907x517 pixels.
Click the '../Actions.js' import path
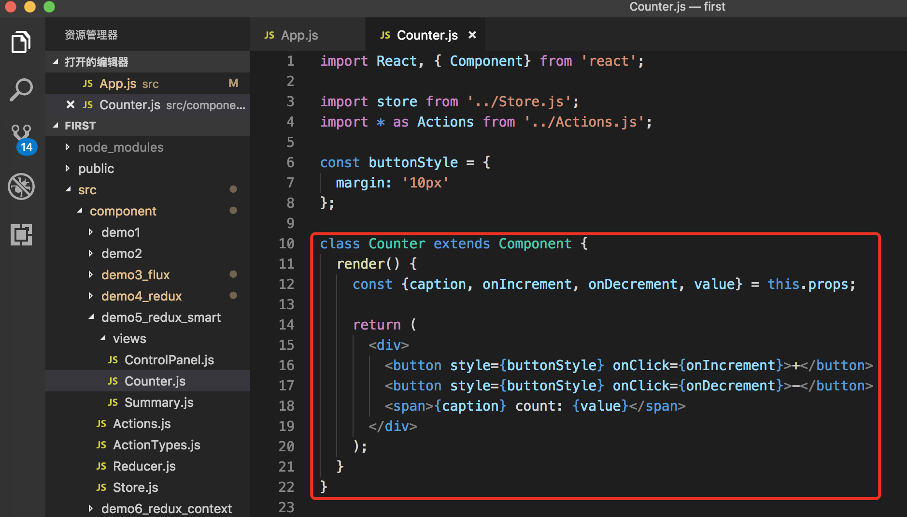click(x=584, y=122)
